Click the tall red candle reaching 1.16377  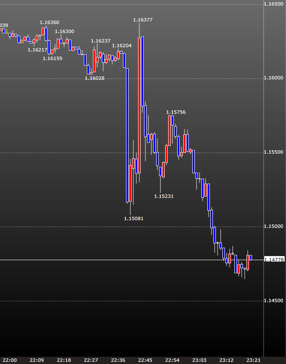(x=139, y=106)
